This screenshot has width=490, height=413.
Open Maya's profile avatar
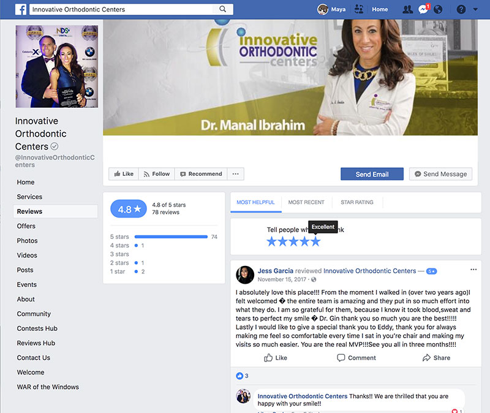coord(323,9)
